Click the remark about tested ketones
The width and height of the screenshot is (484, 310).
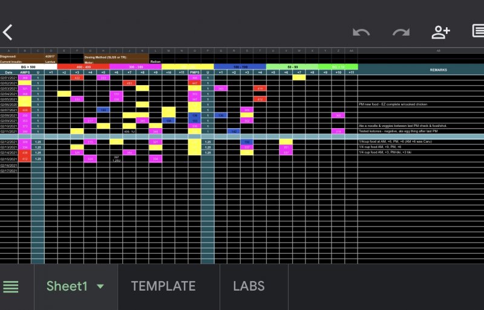[x=391, y=131]
